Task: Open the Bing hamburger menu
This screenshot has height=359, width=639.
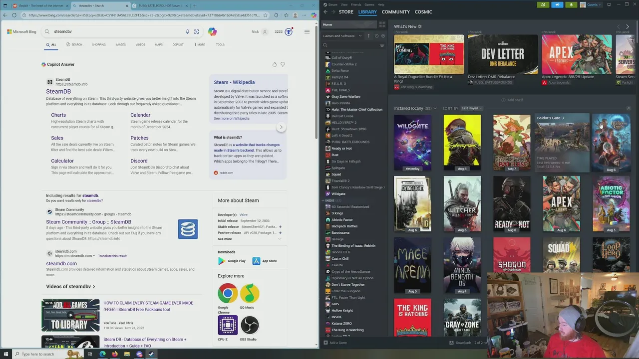Action: click(307, 31)
